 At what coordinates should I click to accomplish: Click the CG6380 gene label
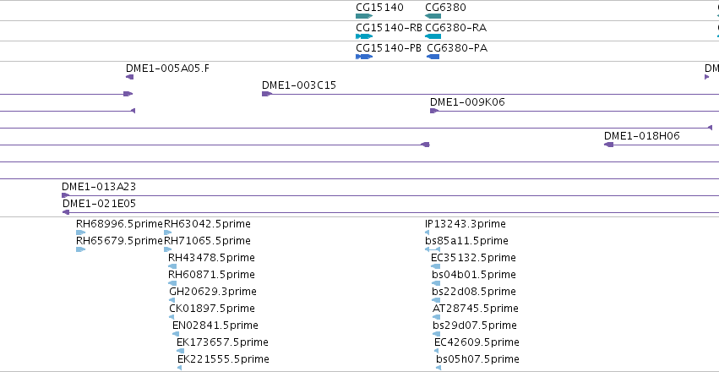click(x=445, y=8)
